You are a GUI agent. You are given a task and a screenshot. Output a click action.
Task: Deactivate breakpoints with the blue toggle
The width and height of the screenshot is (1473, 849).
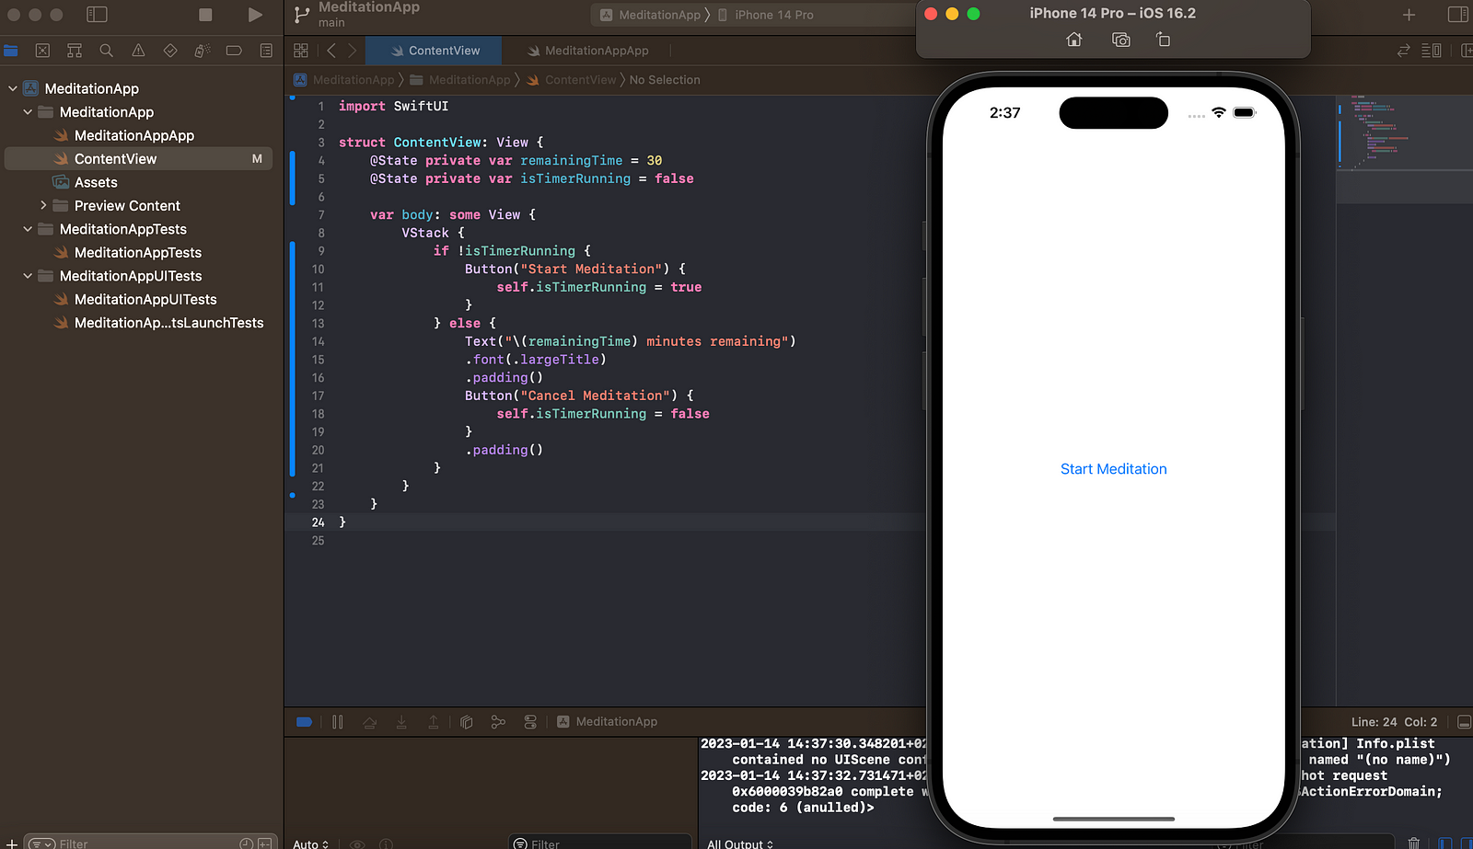coord(304,722)
